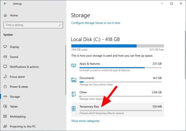Click the back arrow in Settings

5,3
